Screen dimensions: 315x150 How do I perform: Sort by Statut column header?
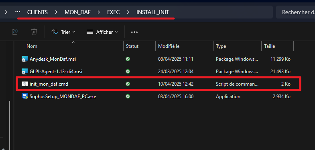pyautogui.click(x=132, y=46)
